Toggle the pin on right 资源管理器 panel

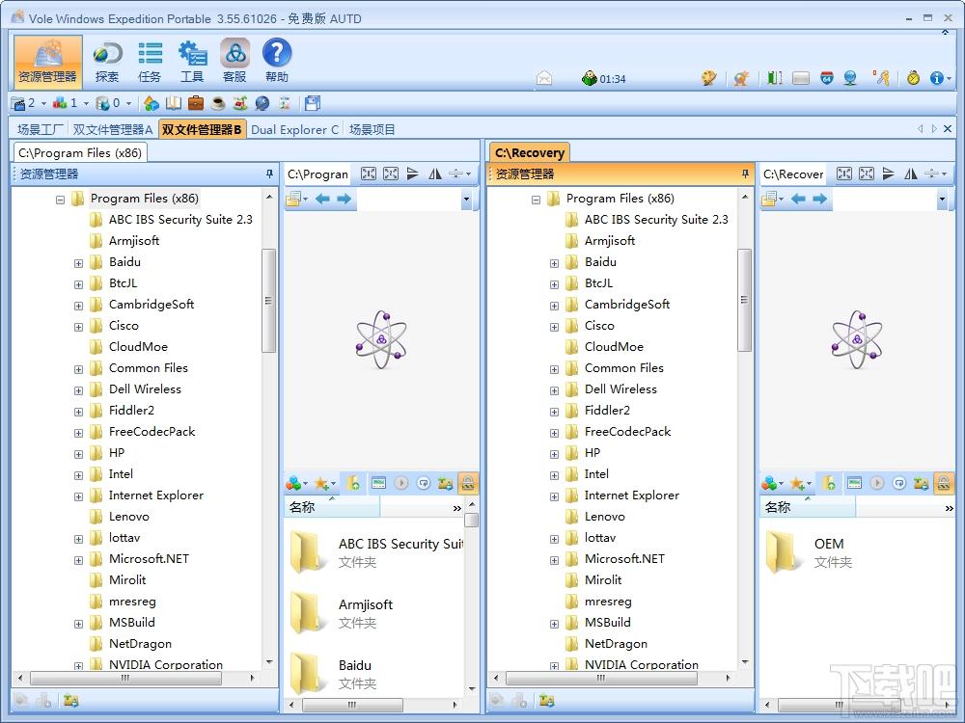[745, 174]
